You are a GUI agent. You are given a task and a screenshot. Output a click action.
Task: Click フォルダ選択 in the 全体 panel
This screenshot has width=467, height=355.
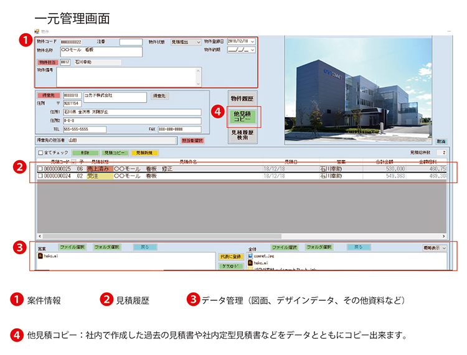[319, 247]
